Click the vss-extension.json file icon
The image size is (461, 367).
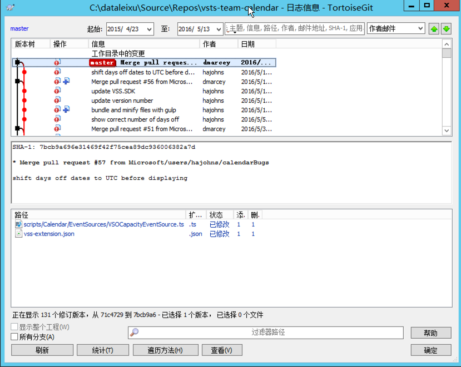[18, 234]
